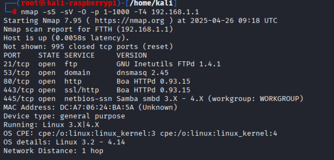
Task: Click the 445/tcp port entry
Action: coord(18,99)
